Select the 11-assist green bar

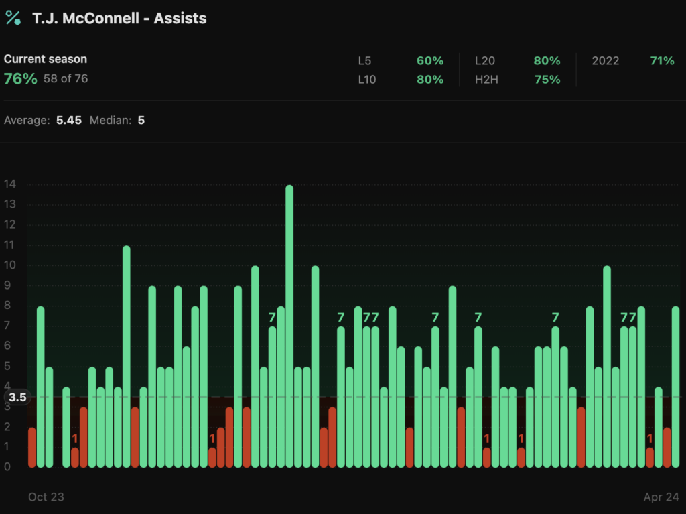click(127, 357)
